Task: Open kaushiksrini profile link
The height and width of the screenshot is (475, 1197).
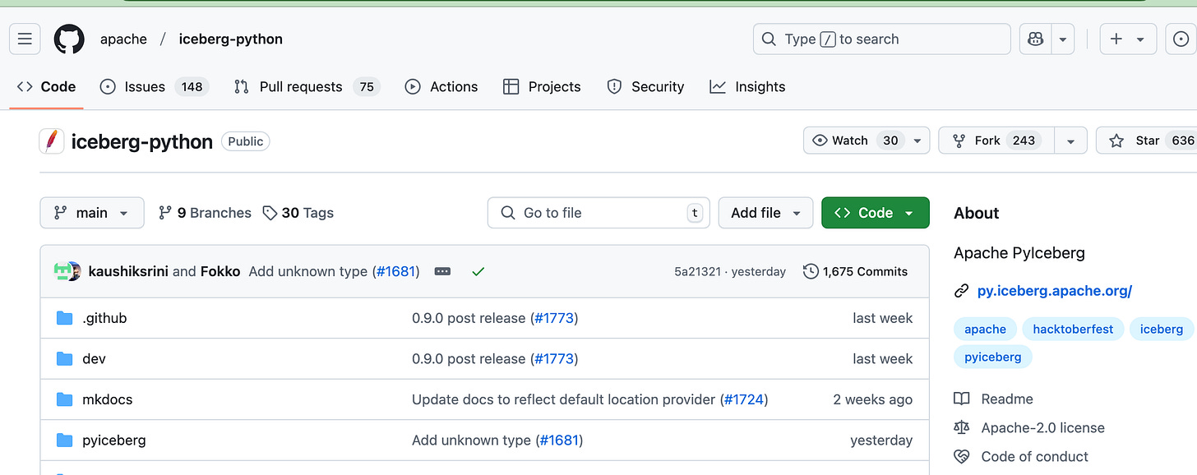Action: click(x=128, y=271)
